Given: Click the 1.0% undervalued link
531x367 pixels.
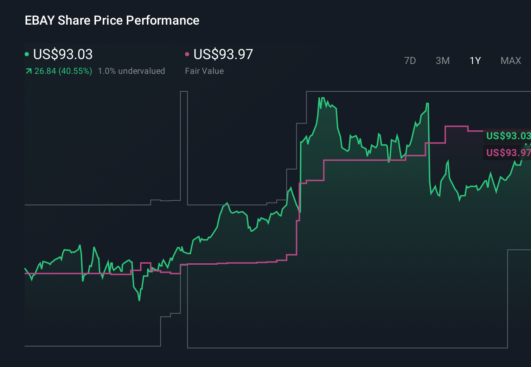Looking at the screenshot, I should tap(132, 71).
